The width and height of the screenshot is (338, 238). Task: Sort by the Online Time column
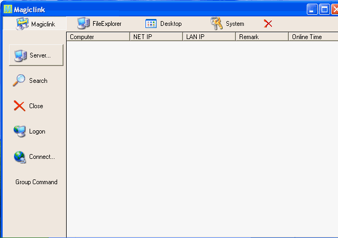click(x=313, y=37)
